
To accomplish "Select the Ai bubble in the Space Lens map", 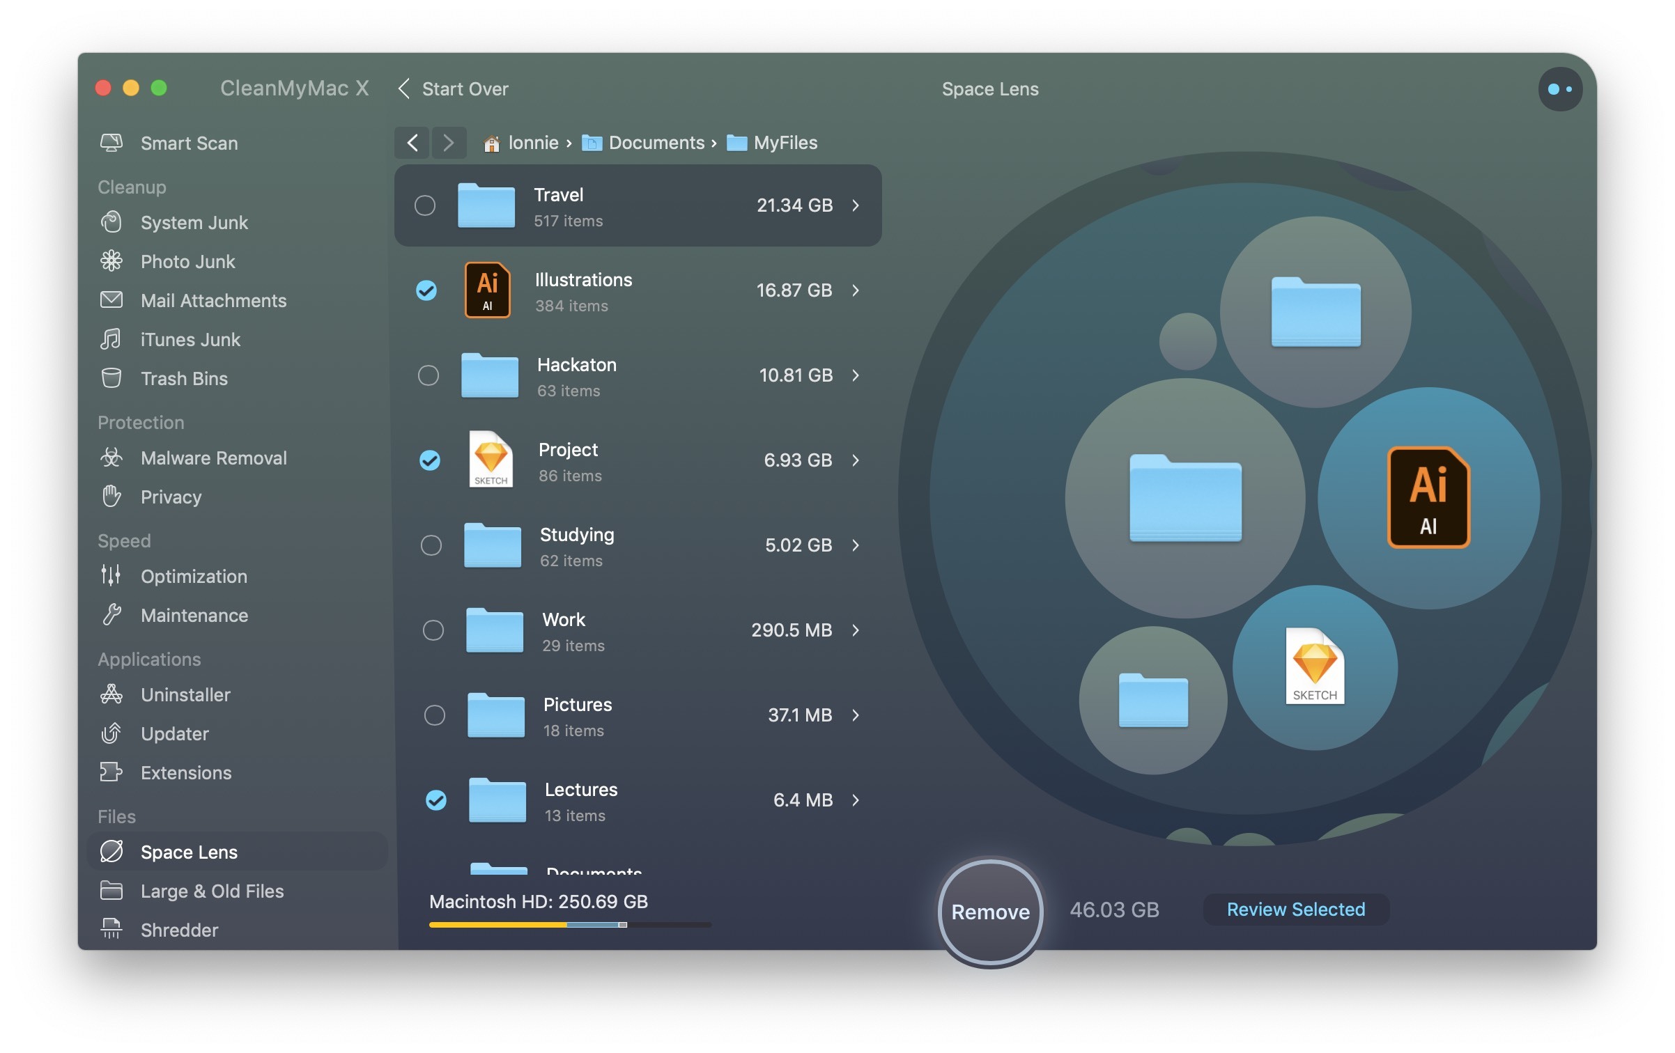I will tap(1428, 498).
